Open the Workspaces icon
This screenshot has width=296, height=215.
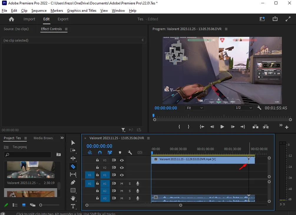[x=262, y=19]
